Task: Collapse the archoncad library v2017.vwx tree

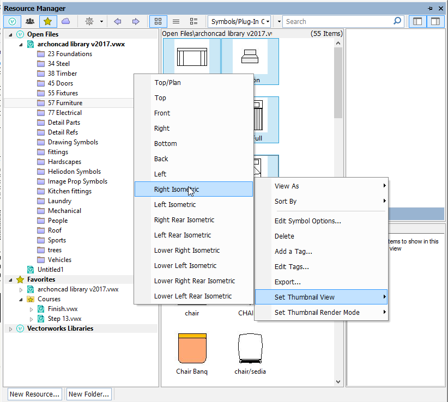Action: pos(20,44)
